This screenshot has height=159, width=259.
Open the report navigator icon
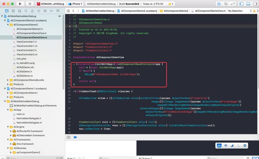point(58,11)
